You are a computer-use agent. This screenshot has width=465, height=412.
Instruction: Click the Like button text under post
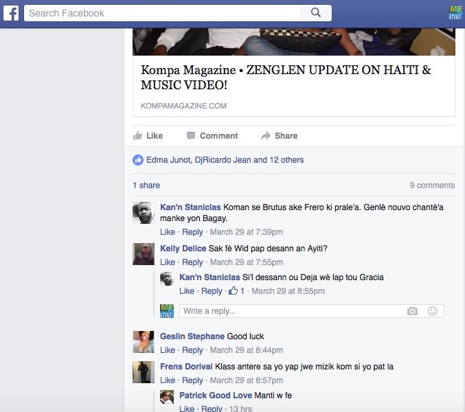point(155,136)
